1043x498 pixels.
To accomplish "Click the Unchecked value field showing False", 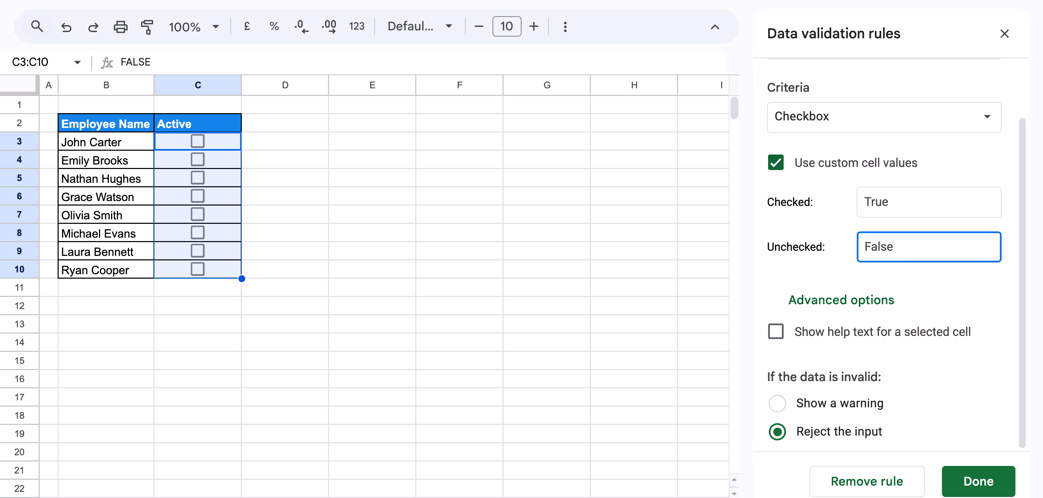I will pos(928,247).
